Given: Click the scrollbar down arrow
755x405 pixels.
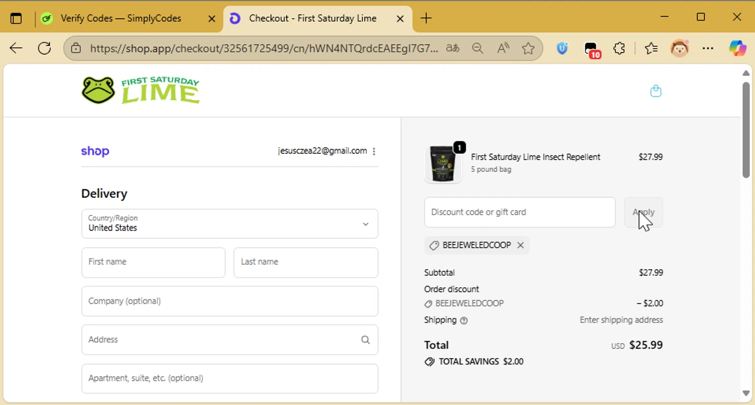Looking at the screenshot, I should [x=746, y=393].
